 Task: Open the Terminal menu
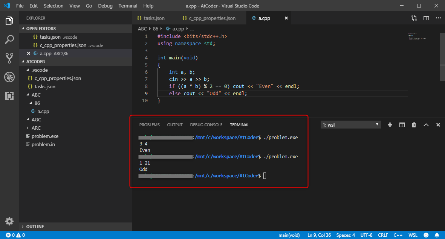tap(128, 6)
